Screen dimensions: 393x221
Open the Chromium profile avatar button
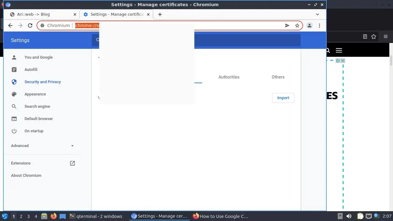tap(309, 25)
